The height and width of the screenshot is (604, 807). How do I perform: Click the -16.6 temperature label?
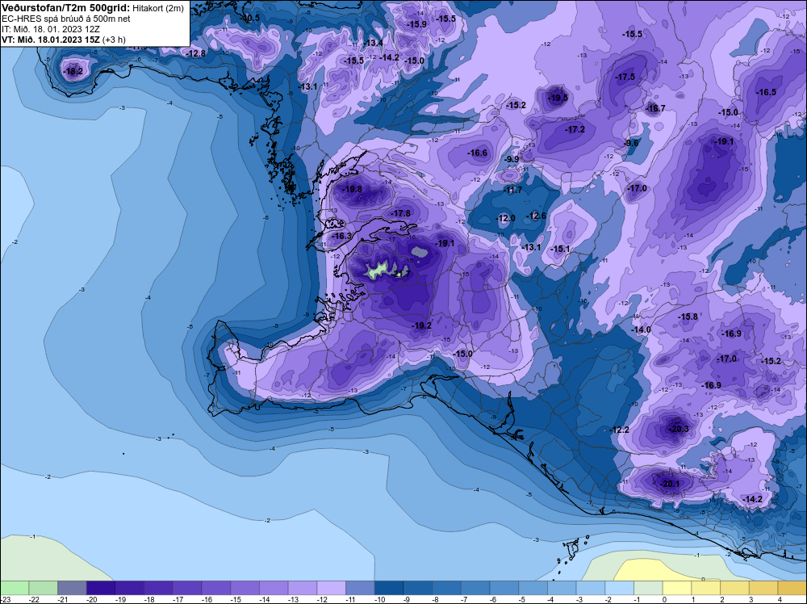pos(477,153)
